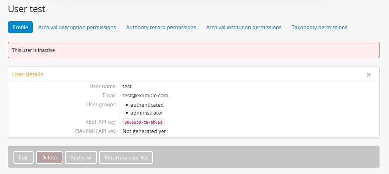Click the 'Not generated yet.' OAI-PMH text

point(145,131)
